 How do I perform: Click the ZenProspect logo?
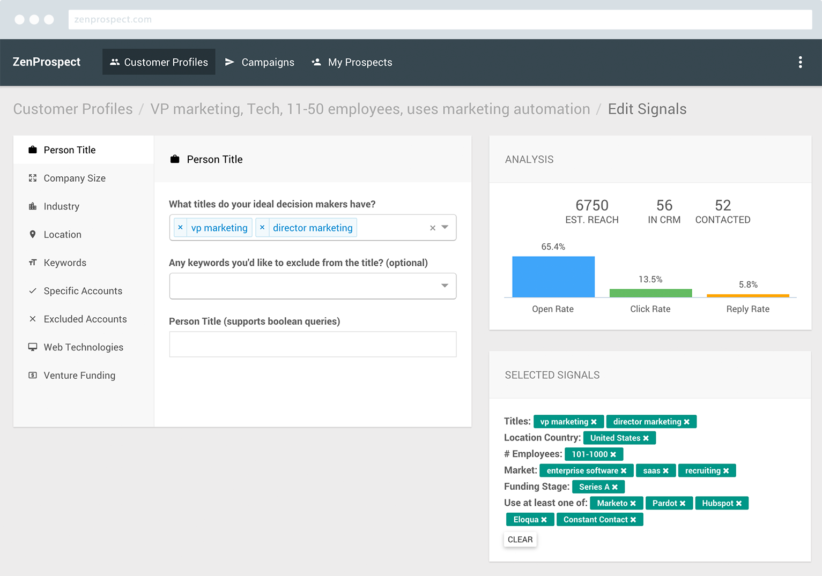[x=47, y=62]
